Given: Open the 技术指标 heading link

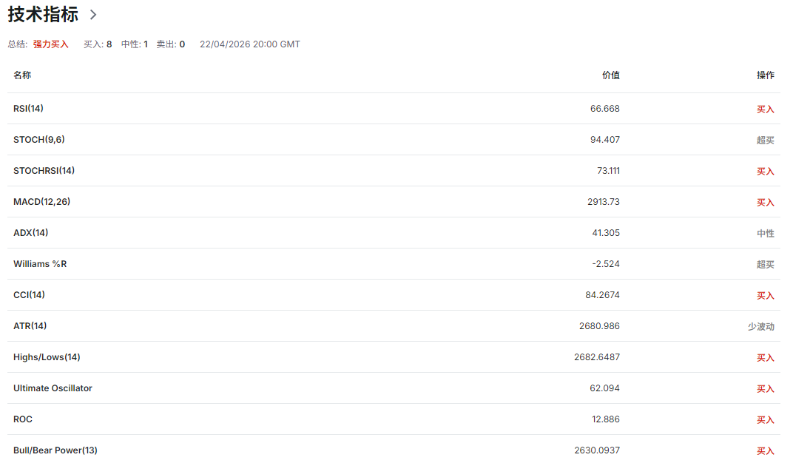Looking at the screenshot, I should coord(43,15).
